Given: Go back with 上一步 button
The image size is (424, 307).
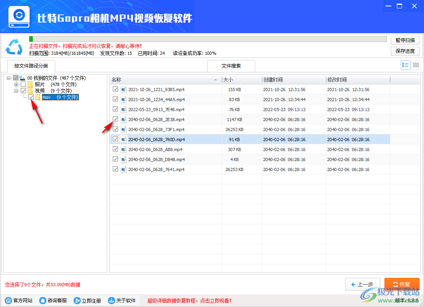Looking at the screenshot, I should (x=363, y=284).
